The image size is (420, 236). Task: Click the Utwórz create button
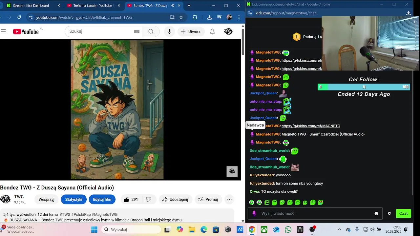pyautogui.click(x=191, y=31)
